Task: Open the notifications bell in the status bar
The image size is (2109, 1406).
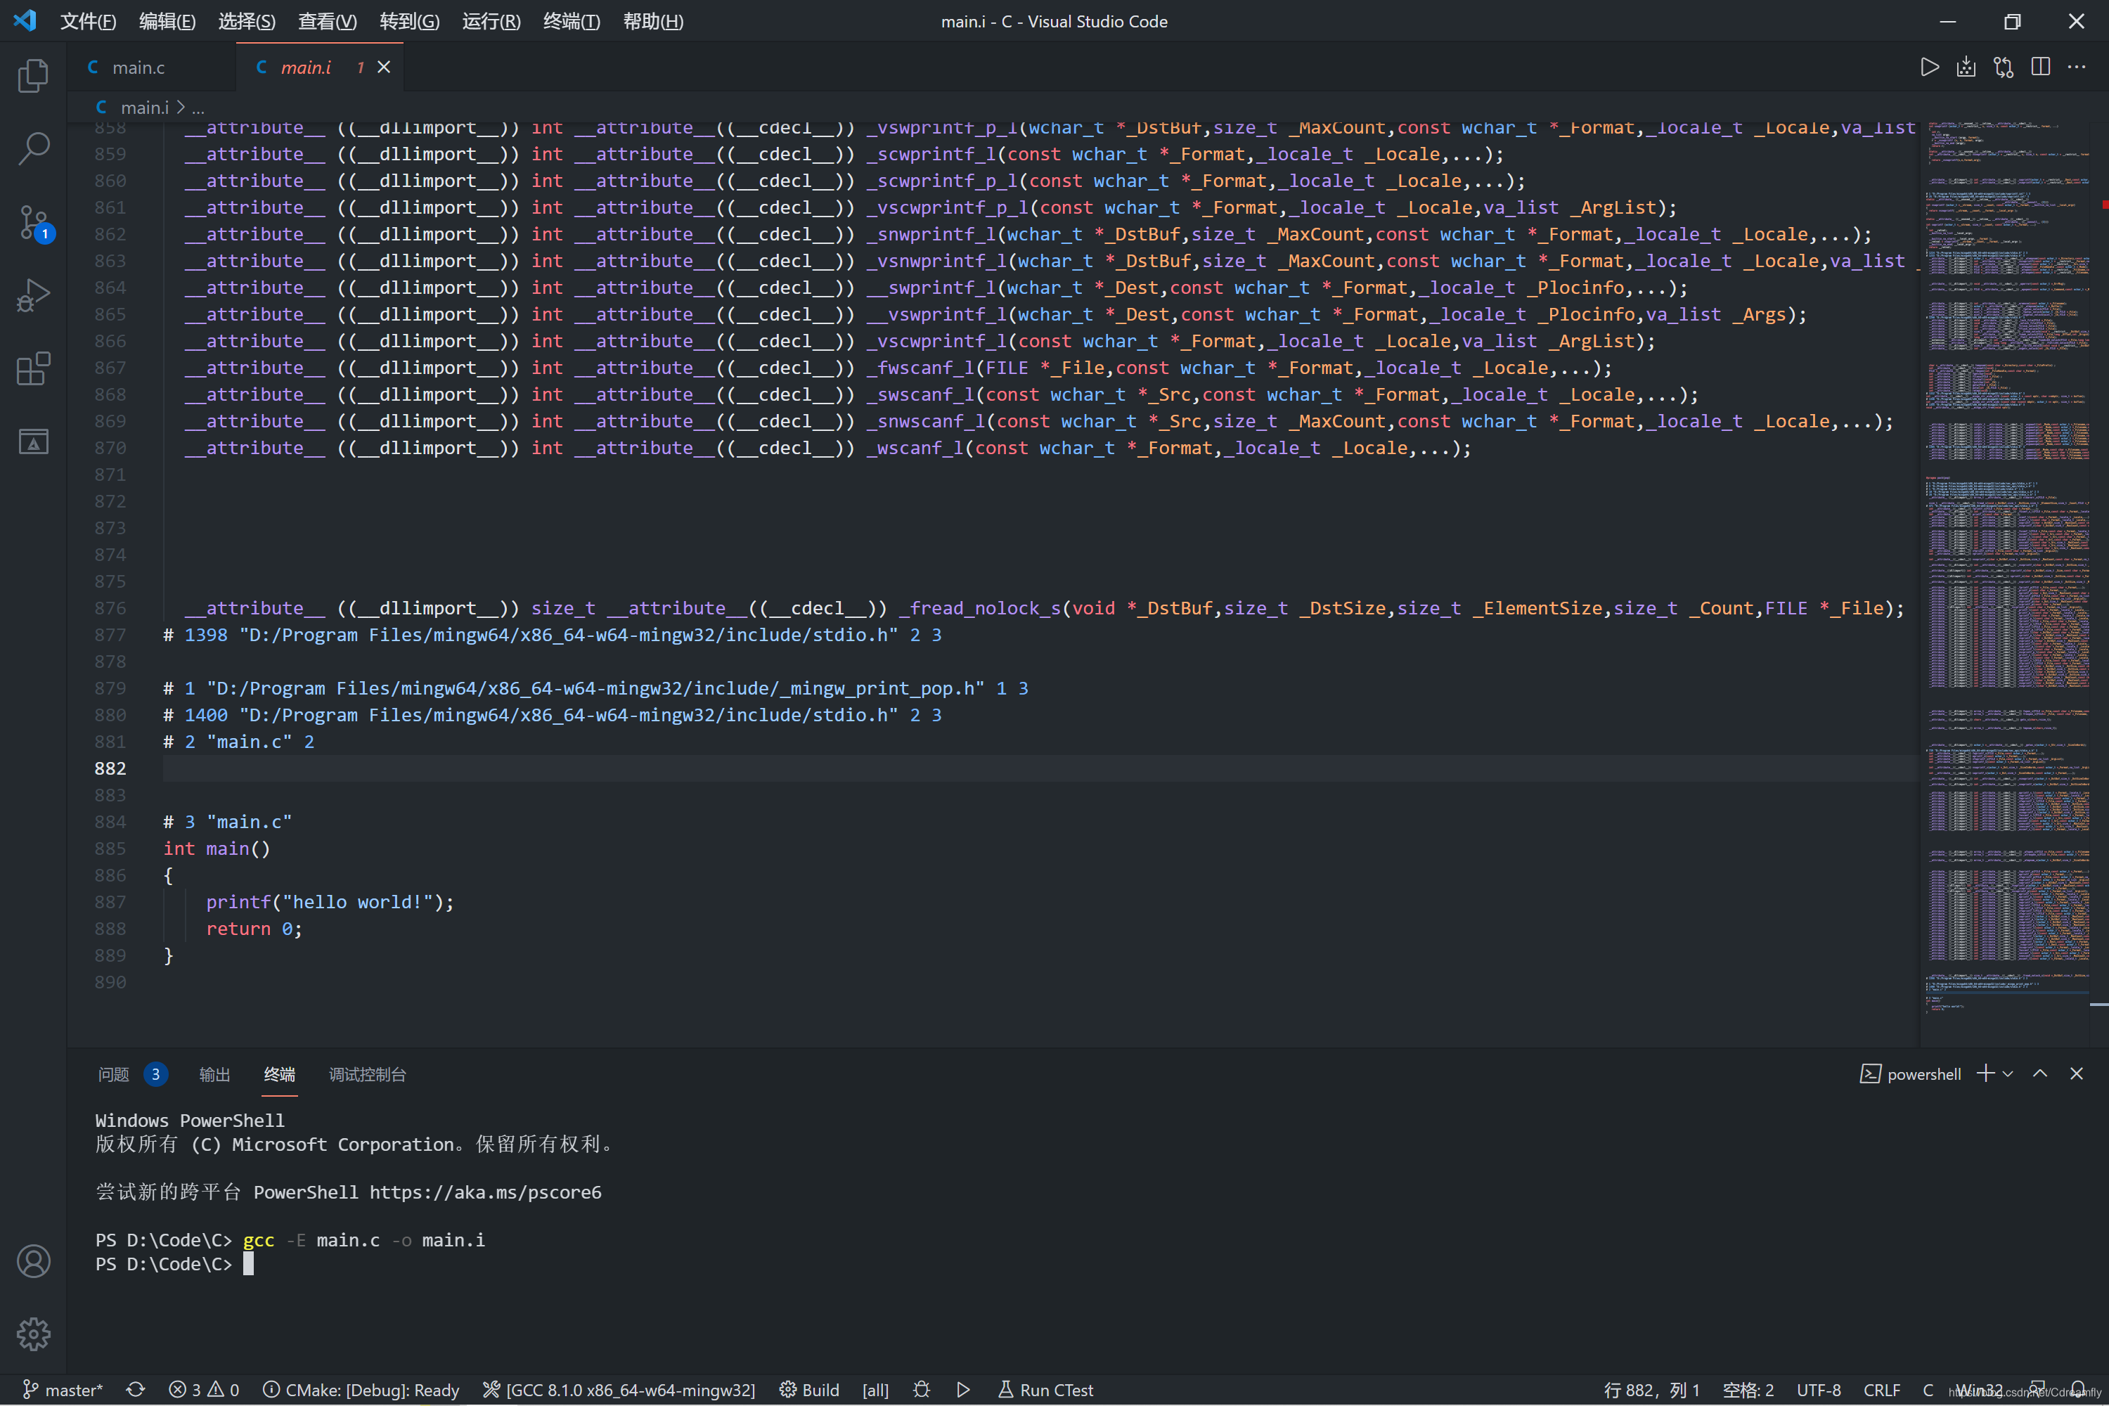Action: tap(2079, 1389)
